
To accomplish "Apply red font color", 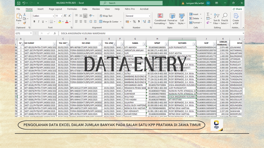I will point(67,21).
